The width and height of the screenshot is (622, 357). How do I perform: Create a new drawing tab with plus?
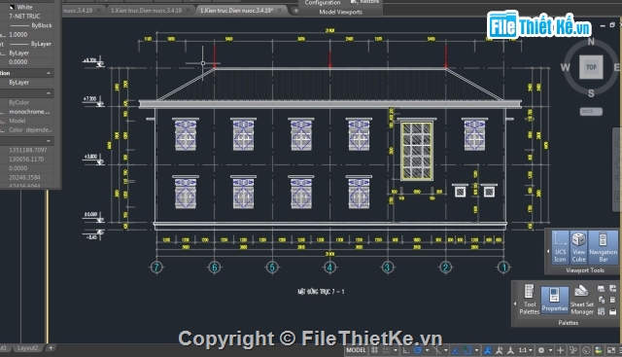tap(295, 11)
